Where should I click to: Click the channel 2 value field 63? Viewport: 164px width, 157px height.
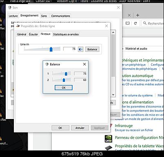[x=80, y=80]
